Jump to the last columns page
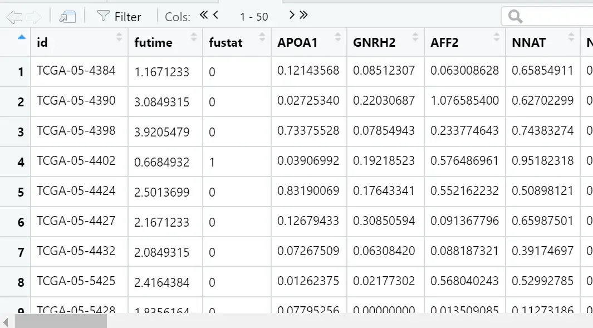This screenshot has height=328, width=593. [x=303, y=16]
